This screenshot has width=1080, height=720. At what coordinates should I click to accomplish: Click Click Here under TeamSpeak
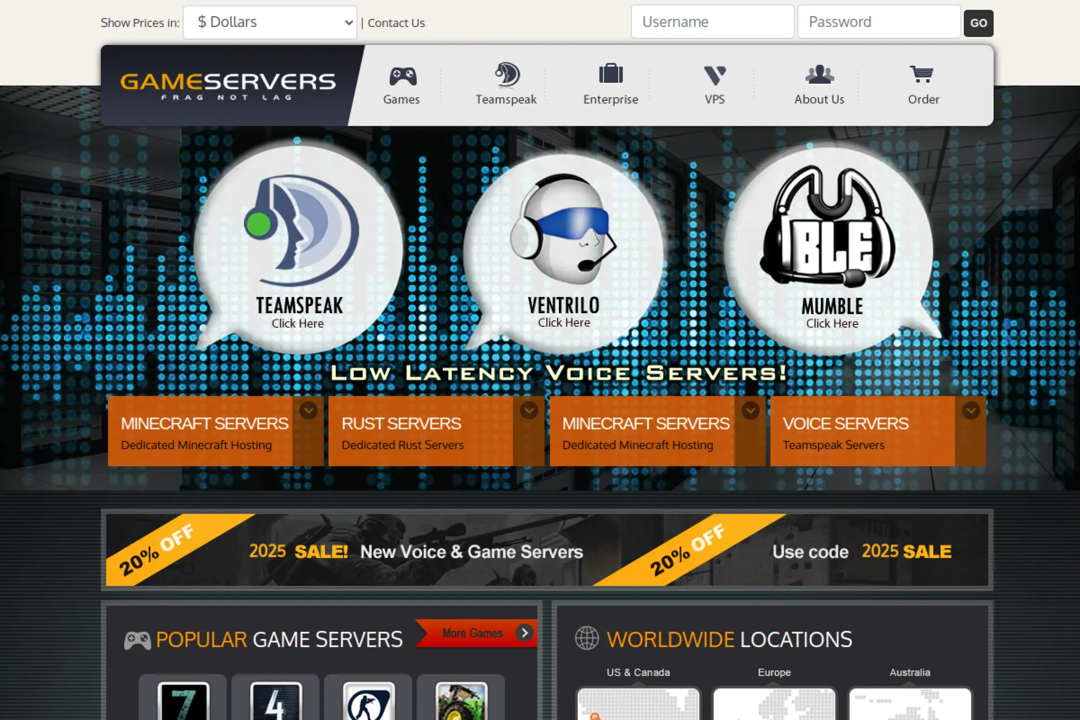click(x=298, y=323)
